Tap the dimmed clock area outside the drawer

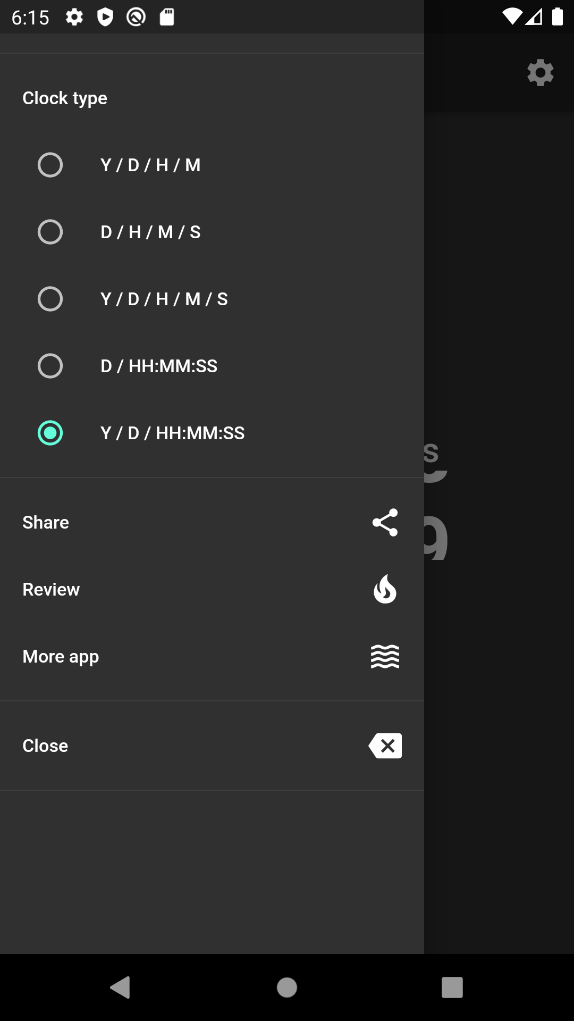(499, 532)
